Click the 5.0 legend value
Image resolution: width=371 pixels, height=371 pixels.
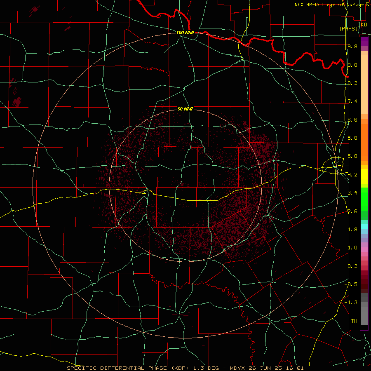click(352, 156)
